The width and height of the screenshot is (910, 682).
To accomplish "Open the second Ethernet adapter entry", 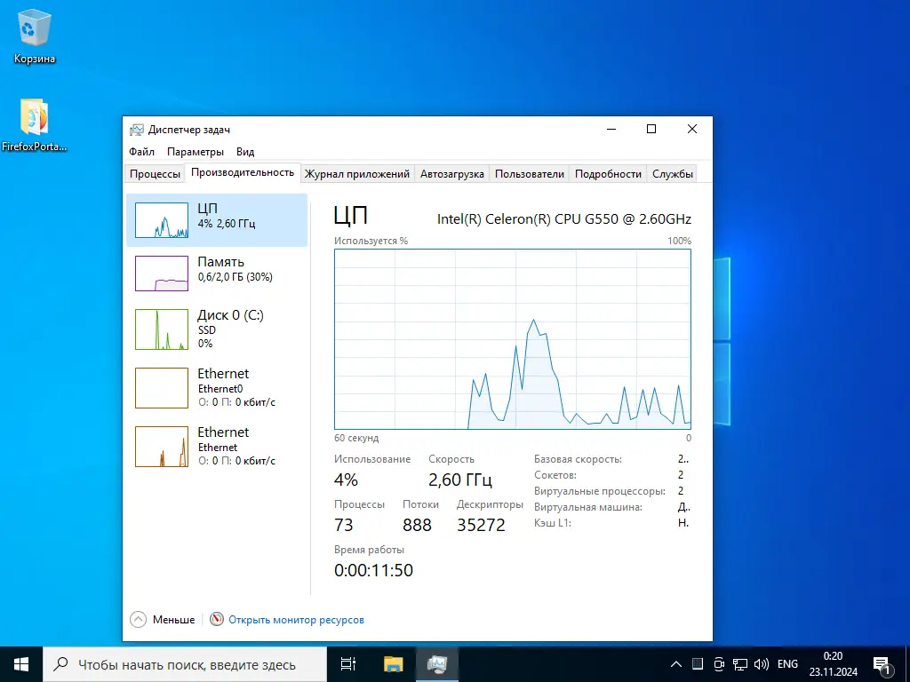I will point(217,447).
